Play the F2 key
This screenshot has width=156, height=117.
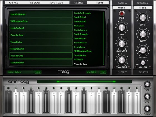click(x=53, y=103)
